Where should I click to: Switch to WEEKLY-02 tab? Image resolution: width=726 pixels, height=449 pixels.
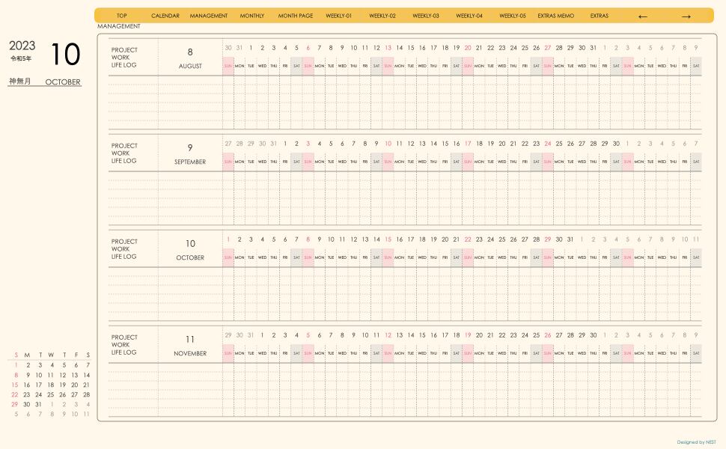pos(382,16)
